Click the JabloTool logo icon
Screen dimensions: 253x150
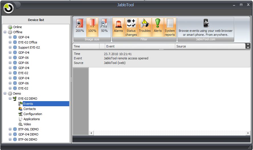(9, 8)
